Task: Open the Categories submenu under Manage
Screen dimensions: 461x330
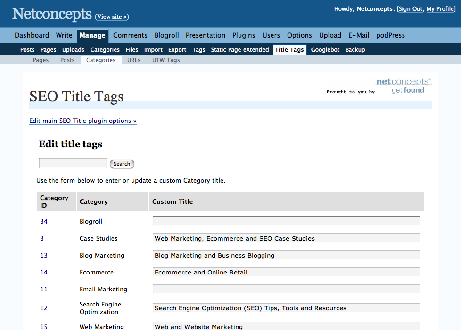Action: [x=105, y=50]
